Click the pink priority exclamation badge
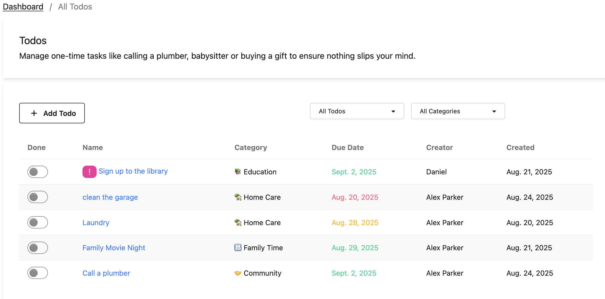This screenshot has height=299, width=605. (x=89, y=172)
